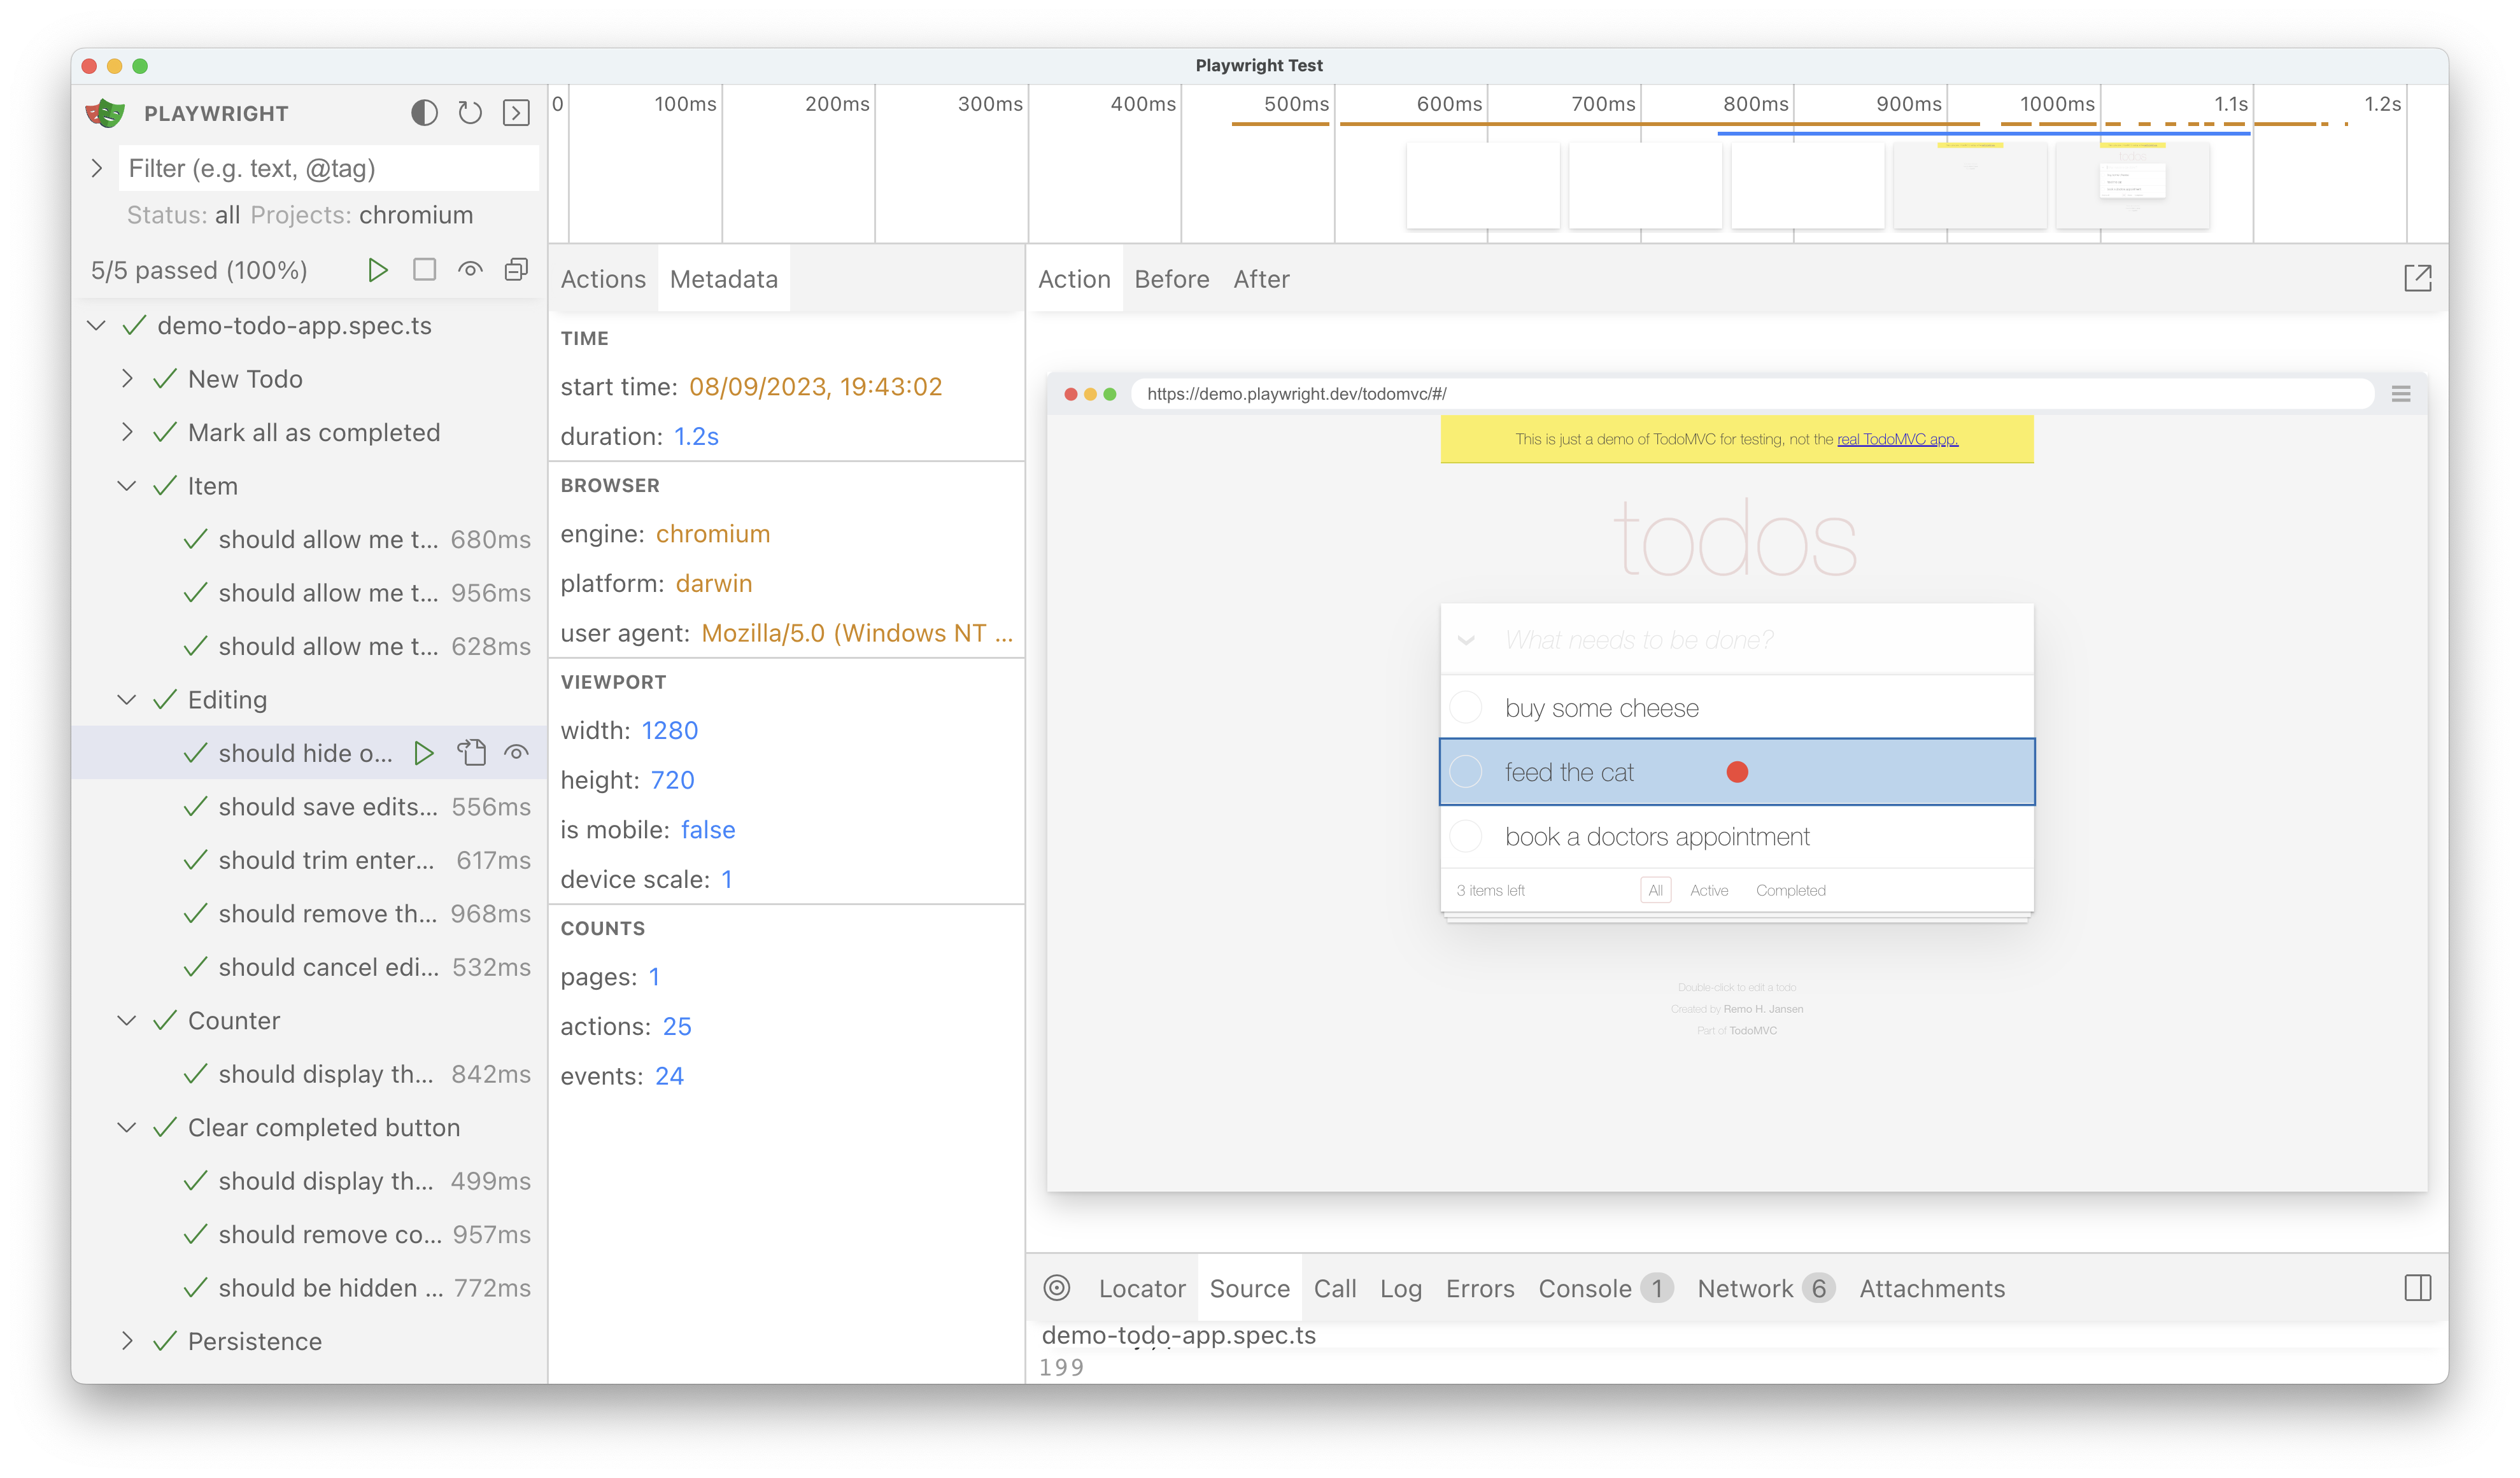This screenshot has height=1478, width=2520.
Task: Toggle watch eye on the selected test
Action: click(516, 753)
